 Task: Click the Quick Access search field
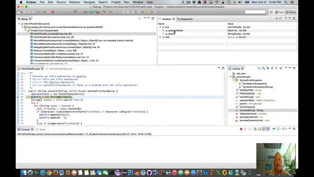pos(255,12)
